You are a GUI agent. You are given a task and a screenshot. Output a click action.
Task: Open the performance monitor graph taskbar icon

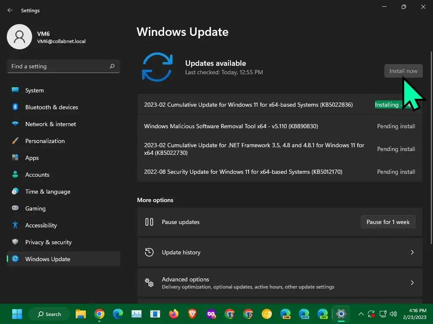(137, 314)
